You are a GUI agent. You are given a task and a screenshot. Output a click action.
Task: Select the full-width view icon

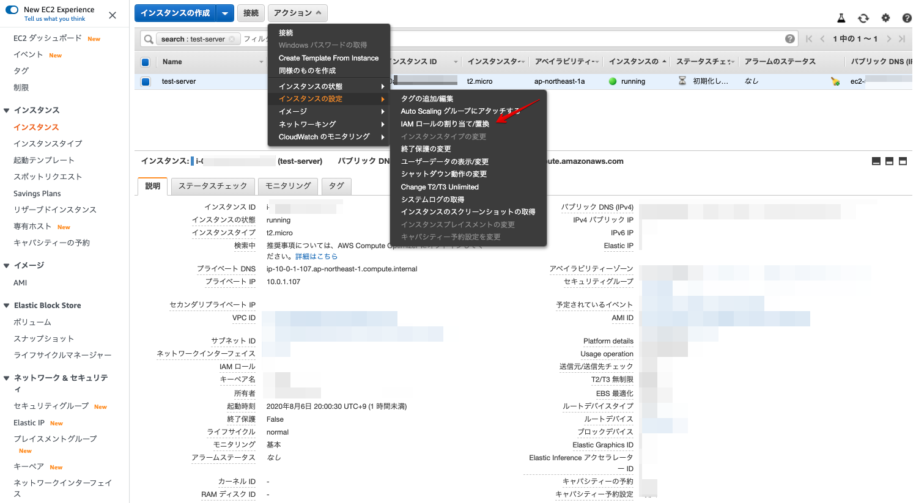(x=903, y=161)
